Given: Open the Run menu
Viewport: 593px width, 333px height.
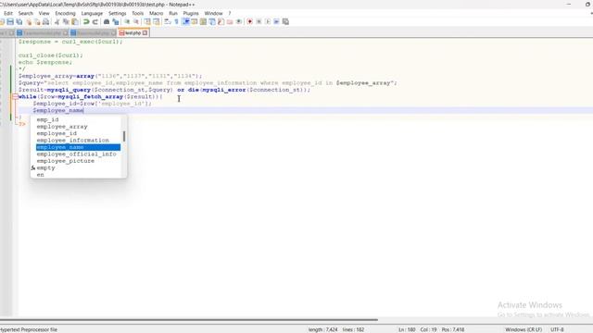Looking at the screenshot, I should click(x=173, y=13).
